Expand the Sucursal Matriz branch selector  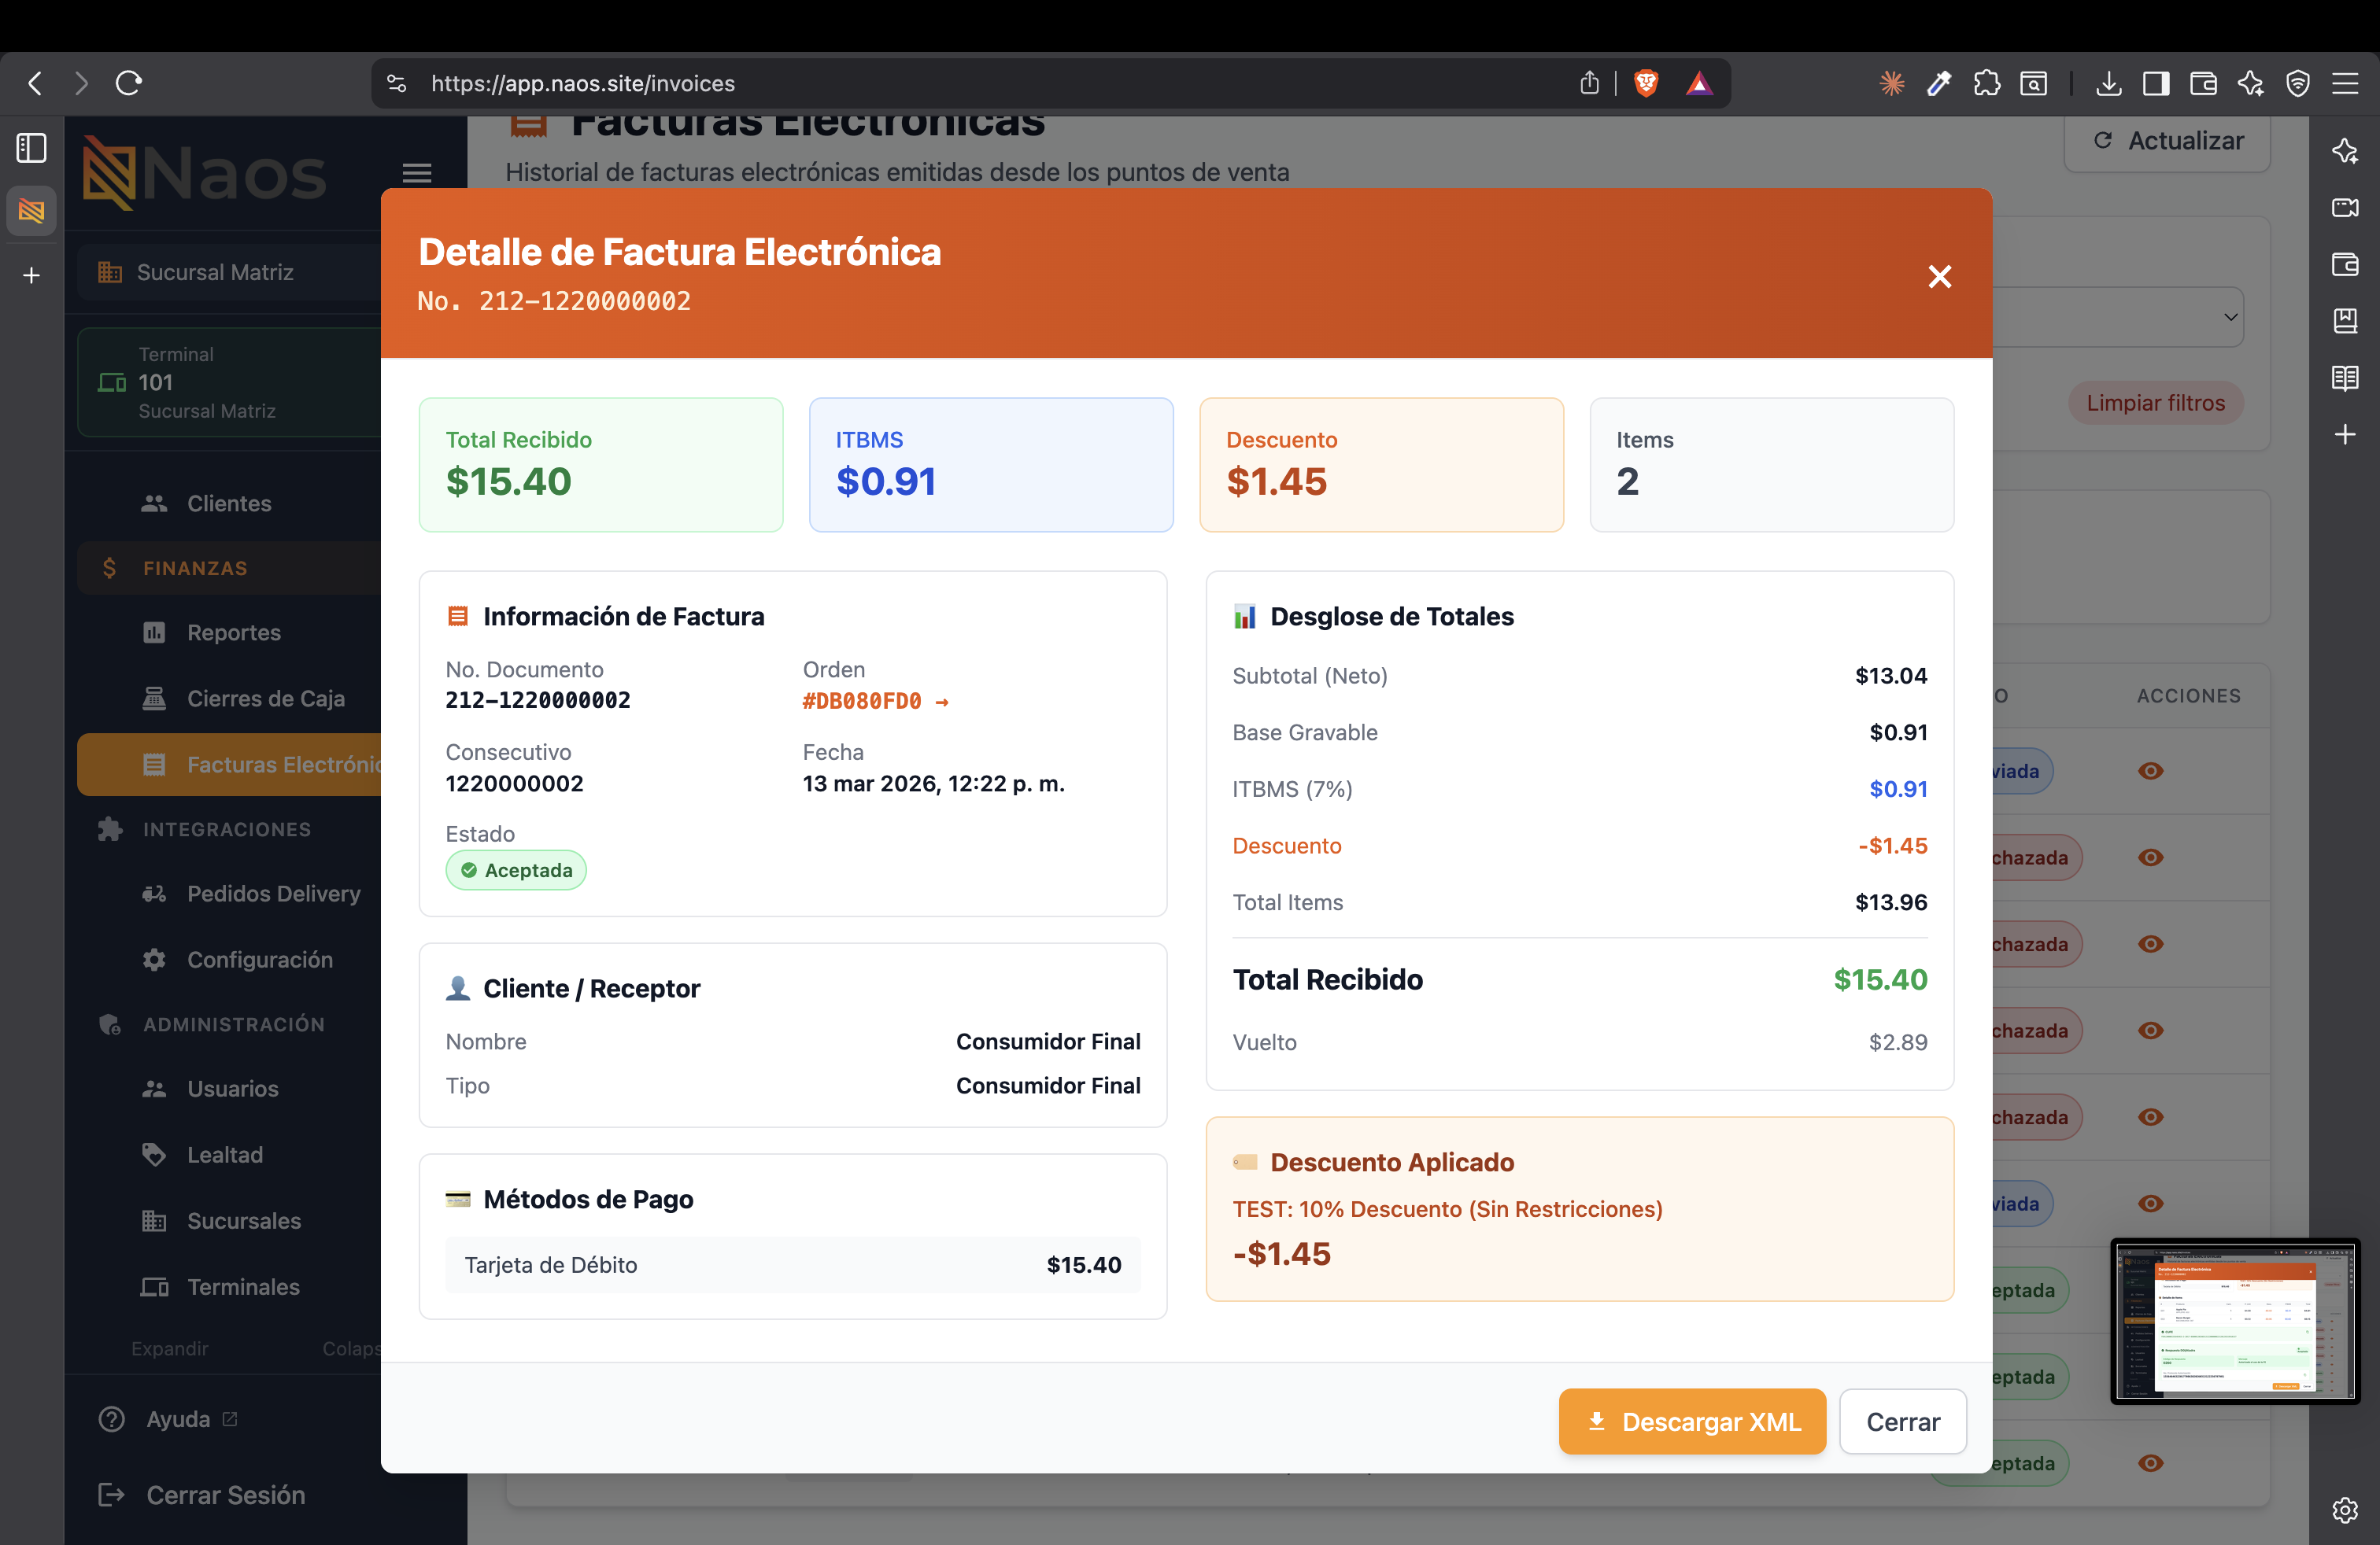coord(229,272)
